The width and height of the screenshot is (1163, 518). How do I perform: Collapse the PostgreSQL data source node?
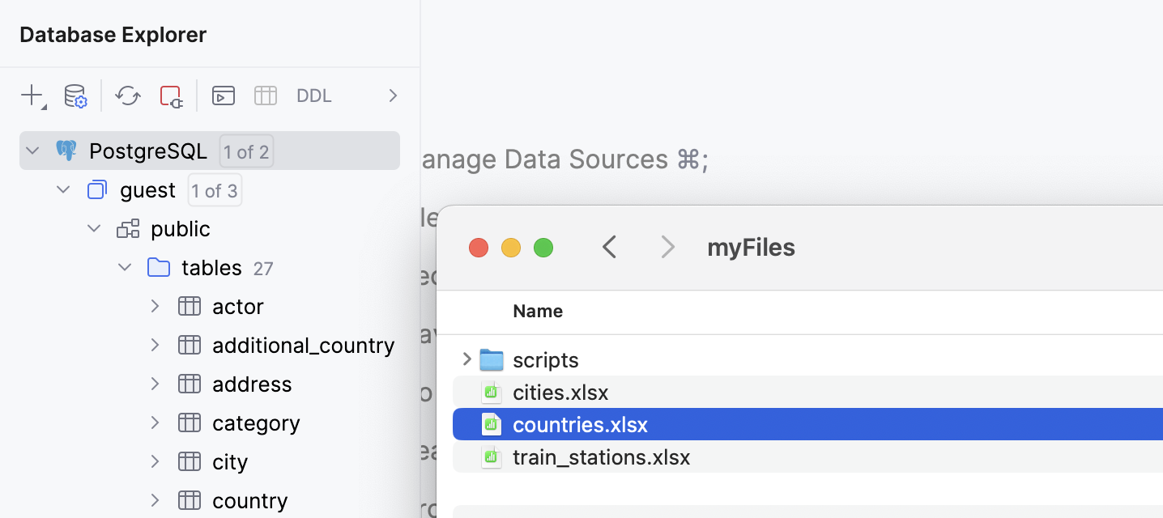32,150
